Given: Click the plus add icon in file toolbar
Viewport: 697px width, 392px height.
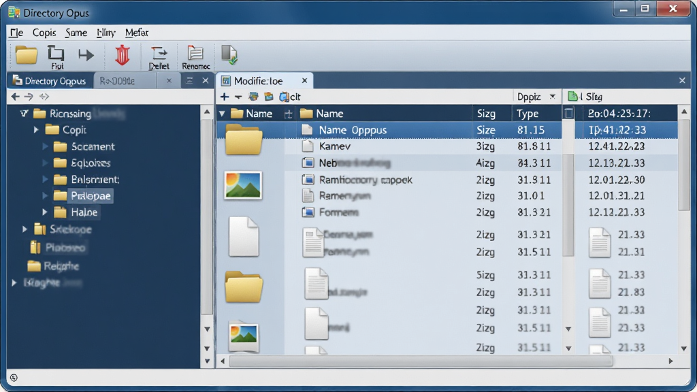Looking at the screenshot, I should pos(225,97).
